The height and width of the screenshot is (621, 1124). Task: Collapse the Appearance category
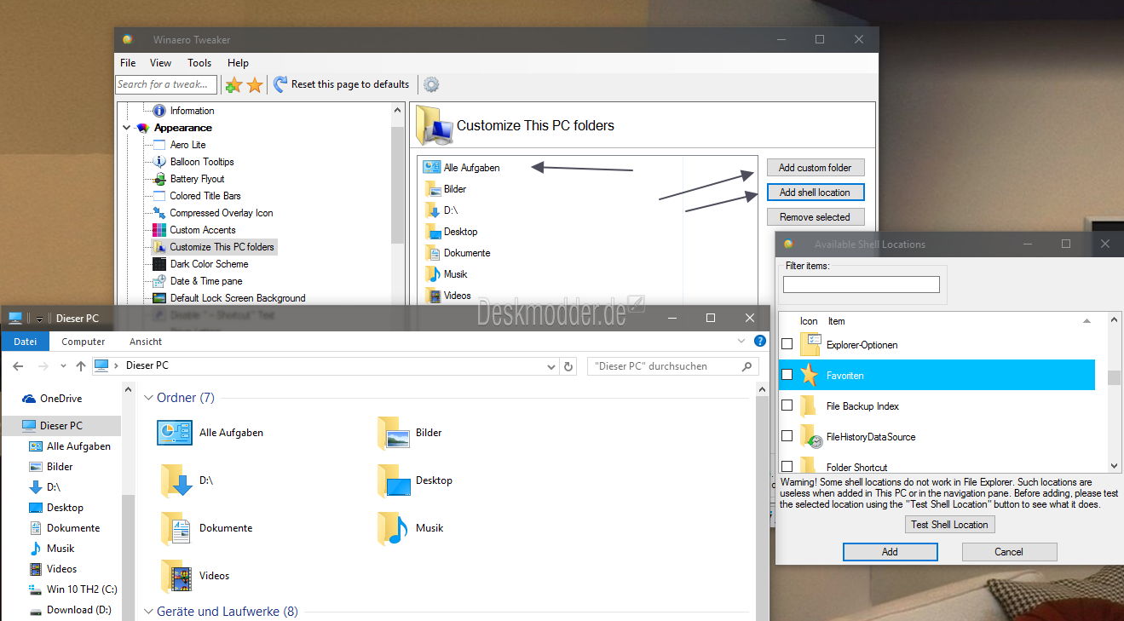tap(127, 128)
